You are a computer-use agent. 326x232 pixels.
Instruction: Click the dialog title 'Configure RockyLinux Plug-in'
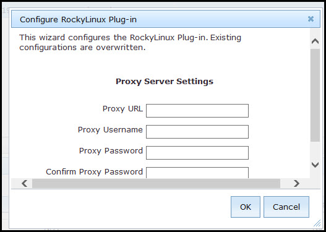coord(78,20)
